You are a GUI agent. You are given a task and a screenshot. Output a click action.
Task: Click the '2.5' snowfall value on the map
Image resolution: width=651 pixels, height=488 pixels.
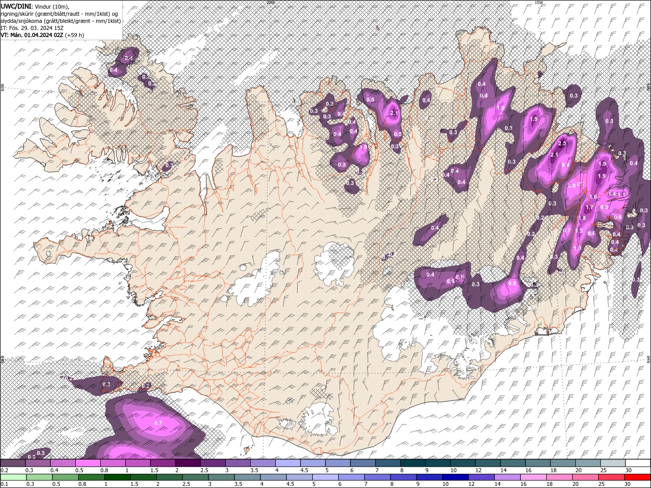562,143
